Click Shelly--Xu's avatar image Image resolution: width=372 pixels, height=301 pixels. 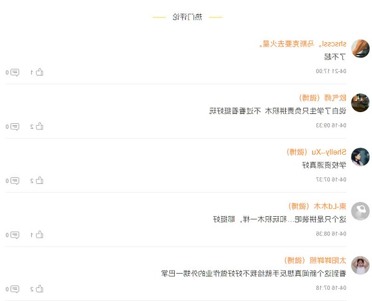pyautogui.click(x=360, y=157)
